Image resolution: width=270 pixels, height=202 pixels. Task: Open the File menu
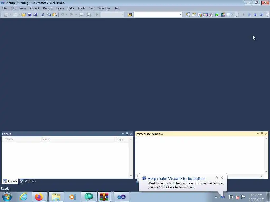(4, 8)
